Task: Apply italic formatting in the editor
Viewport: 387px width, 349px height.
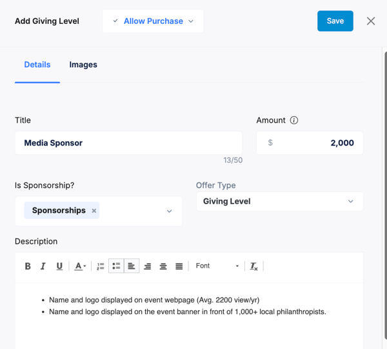Action: click(x=43, y=266)
